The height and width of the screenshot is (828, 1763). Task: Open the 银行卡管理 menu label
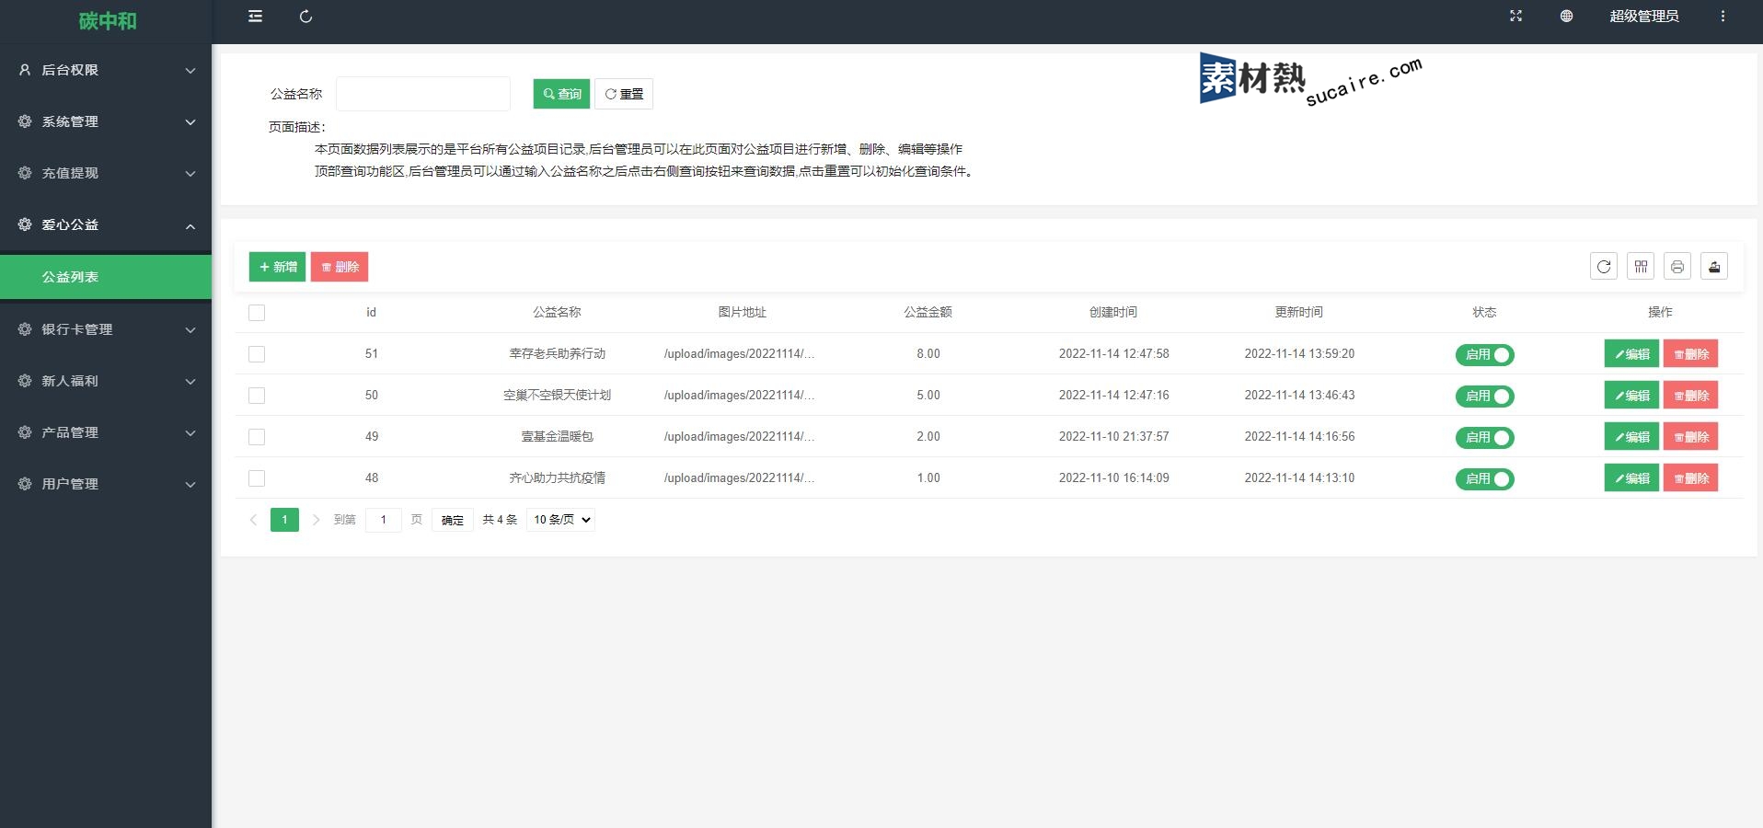click(77, 329)
